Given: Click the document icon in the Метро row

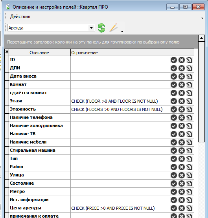Looking at the screenshot, I should pos(189,192).
